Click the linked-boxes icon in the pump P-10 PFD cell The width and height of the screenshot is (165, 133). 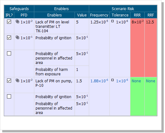tap(17, 80)
